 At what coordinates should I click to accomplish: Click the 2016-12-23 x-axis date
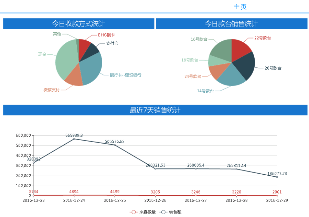pos(34,200)
